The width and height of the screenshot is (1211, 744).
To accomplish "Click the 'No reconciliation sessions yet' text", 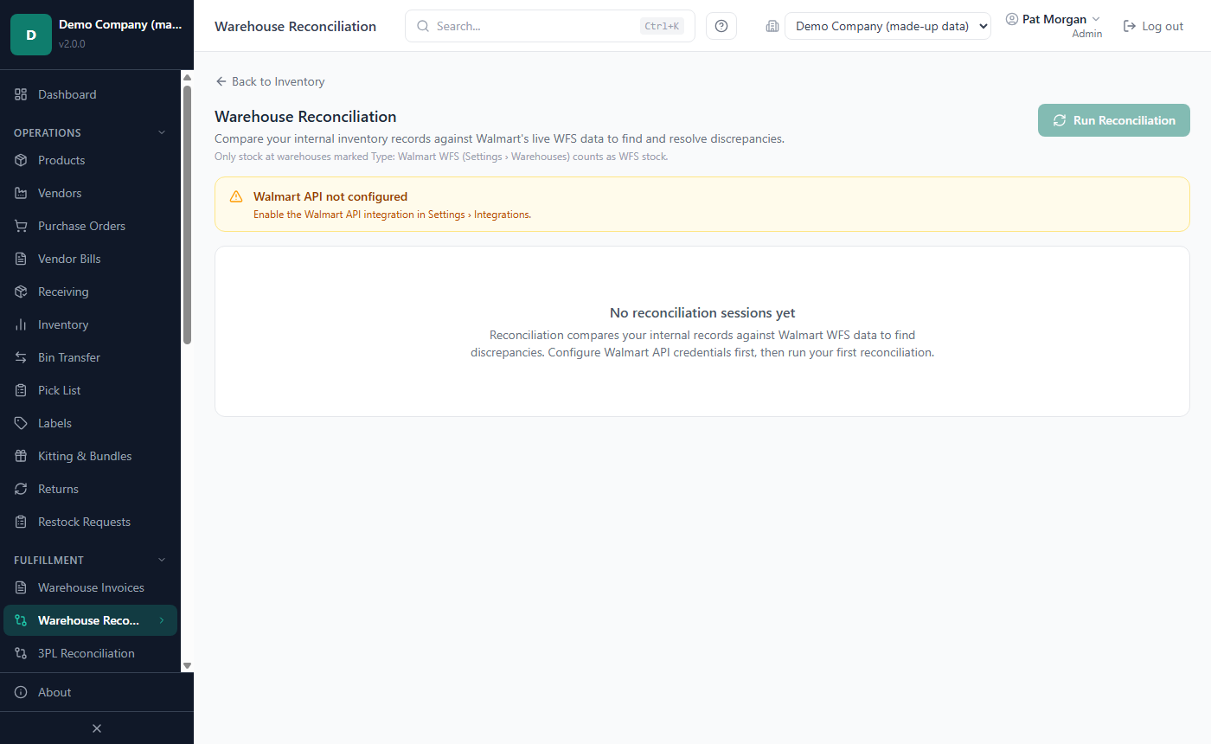I will point(702,312).
